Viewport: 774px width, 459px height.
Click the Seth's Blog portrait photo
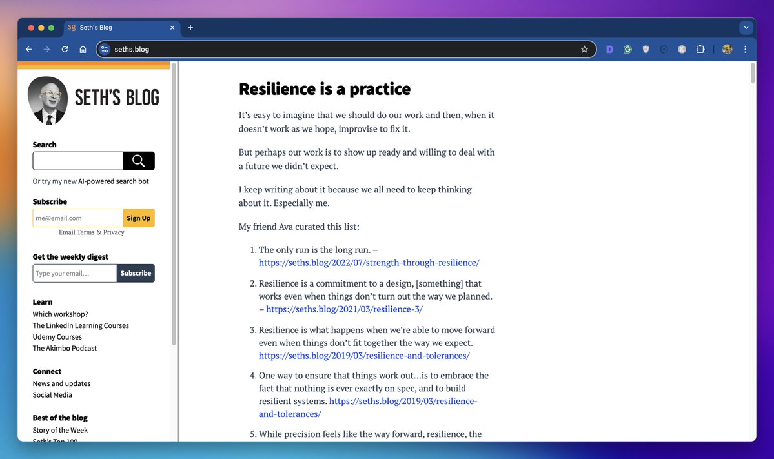(x=47, y=101)
